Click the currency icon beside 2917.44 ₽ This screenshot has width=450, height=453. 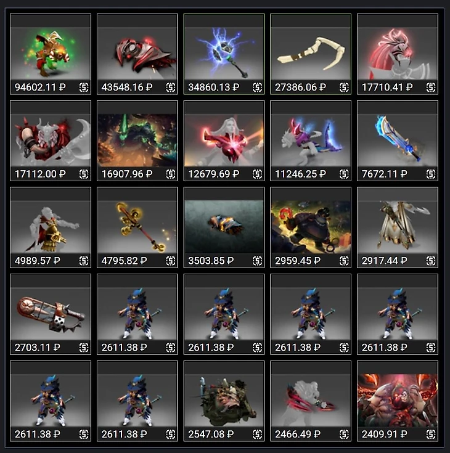(x=431, y=261)
